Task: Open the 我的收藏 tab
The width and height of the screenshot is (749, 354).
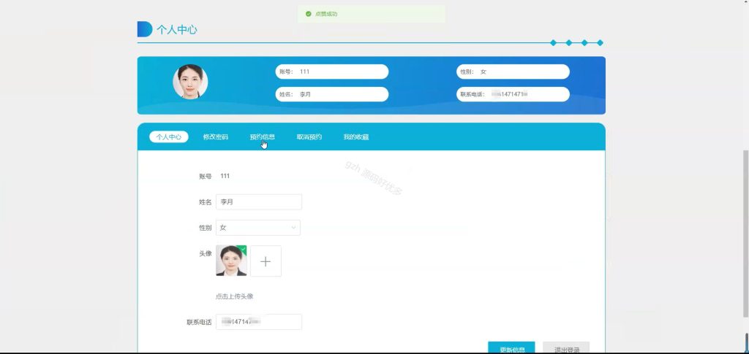Action: click(356, 136)
